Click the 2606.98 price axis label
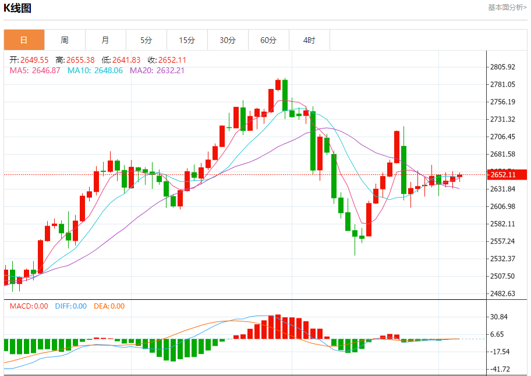Viewport: 531px width, 376px height. (x=502, y=206)
